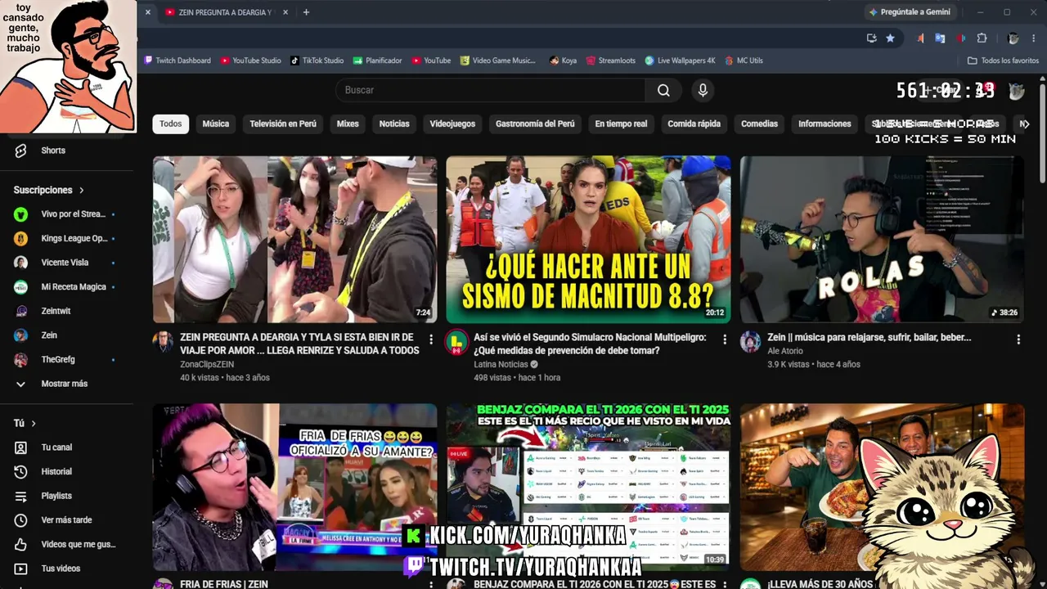
Task: Open options for Segundo Simulacro Nacional video
Action: (724, 339)
